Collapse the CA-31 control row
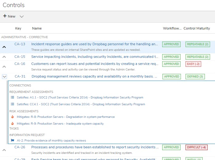 [x=4, y=77]
